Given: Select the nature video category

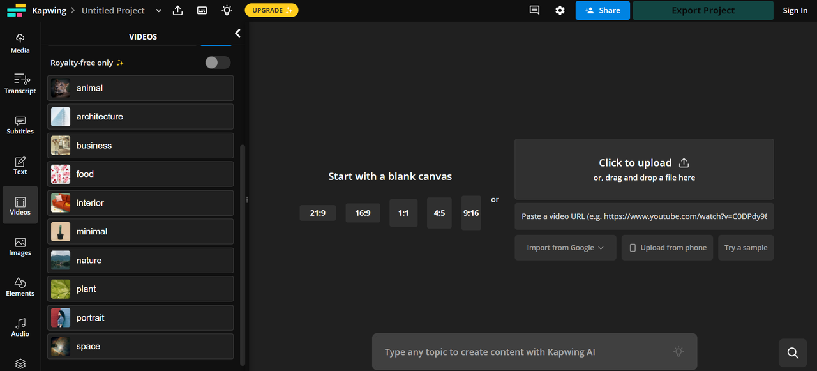Looking at the screenshot, I should click(140, 261).
